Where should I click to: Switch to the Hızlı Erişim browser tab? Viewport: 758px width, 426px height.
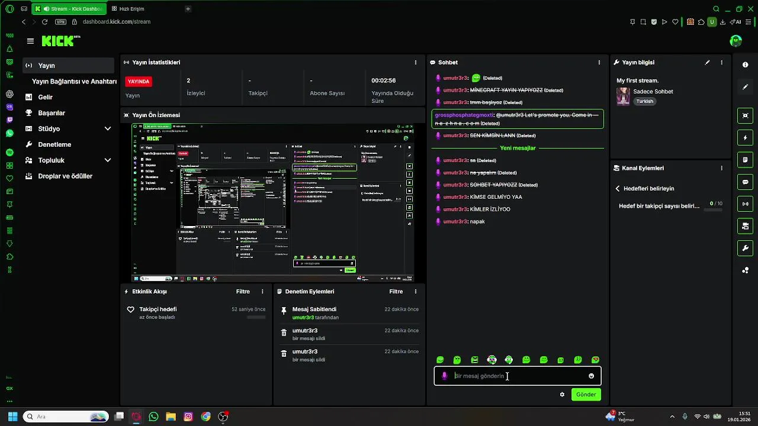tap(127, 9)
